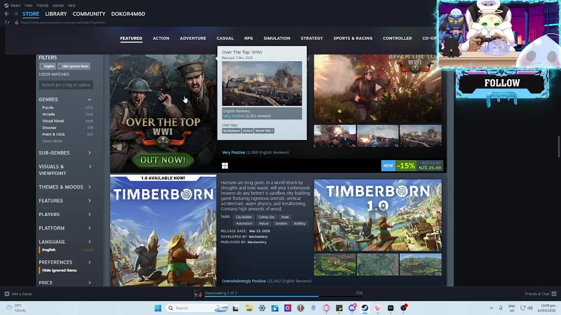Click the back navigation arrow
Image resolution: width=561 pixels, height=315 pixels.
click(7, 14)
